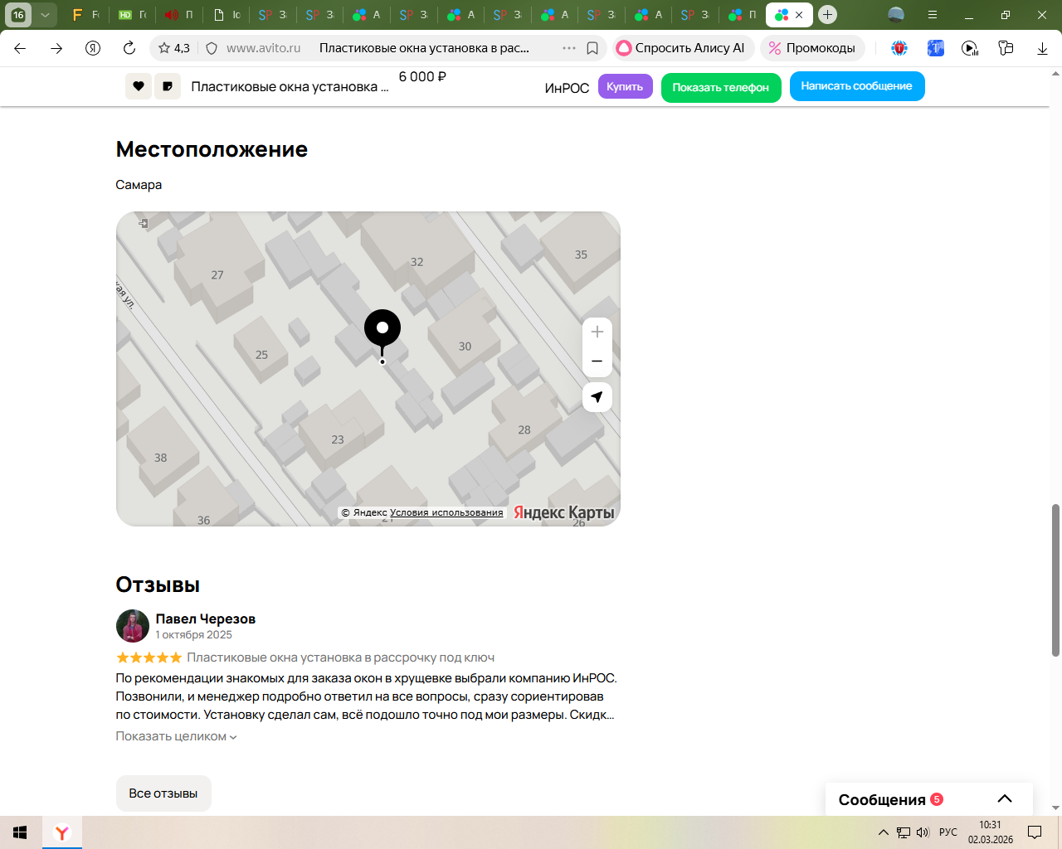This screenshot has height=849, width=1062.
Task: Expand review with Показать целиком
Action: point(176,736)
